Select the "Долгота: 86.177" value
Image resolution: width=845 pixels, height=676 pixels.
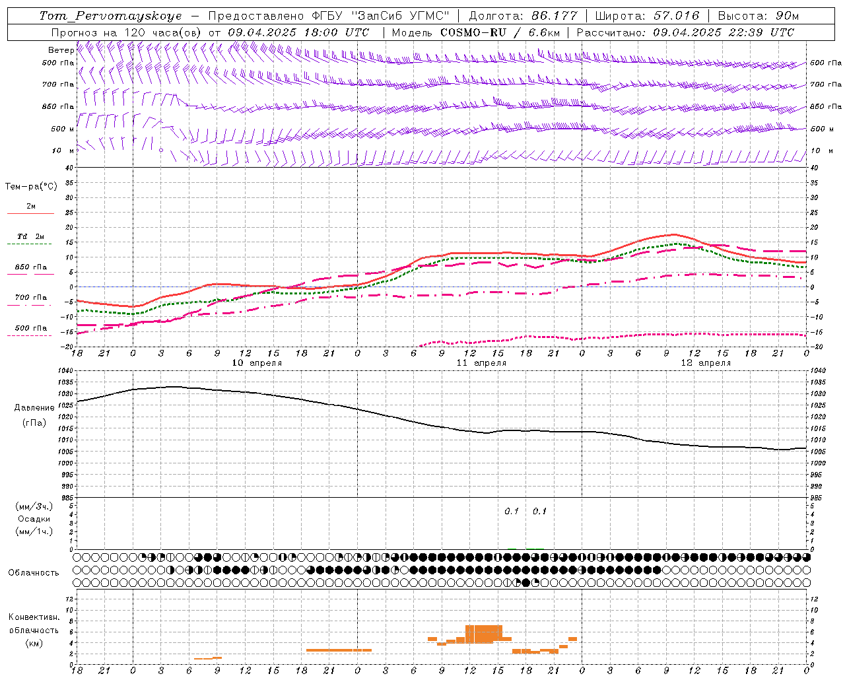pos(523,16)
